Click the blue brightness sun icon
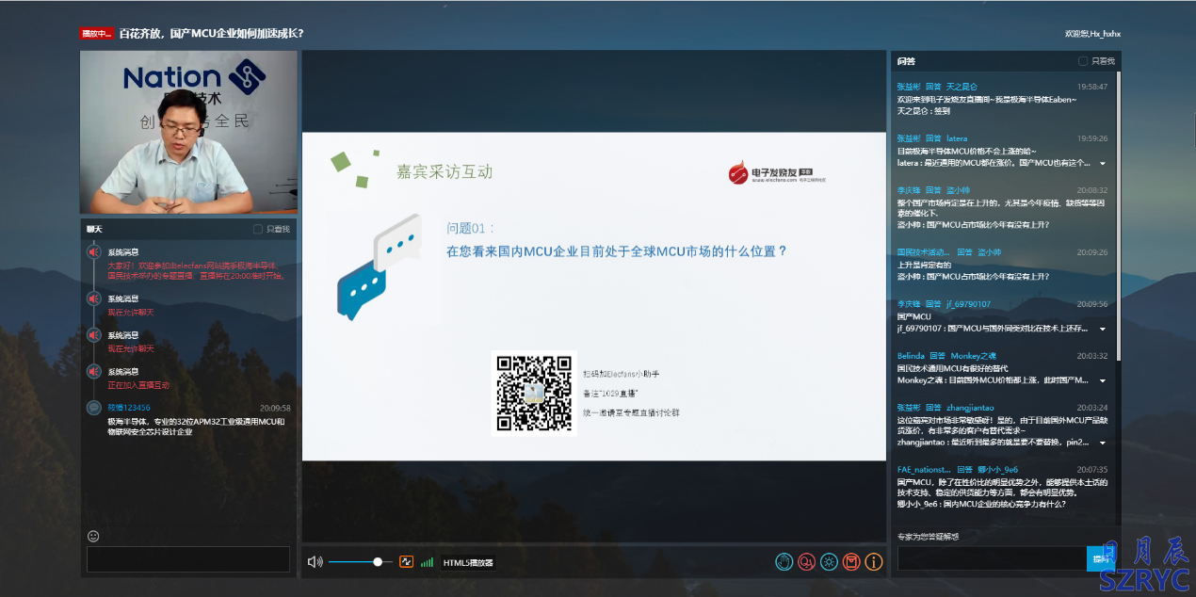Image resolution: width=1196 pixels, height=597 pixels. pos(829,562)
